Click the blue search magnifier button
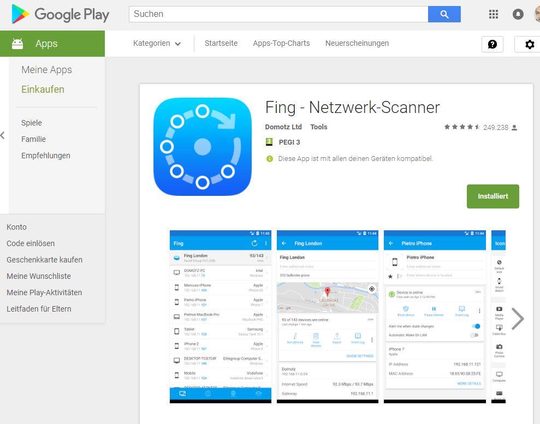 [444, 14]
